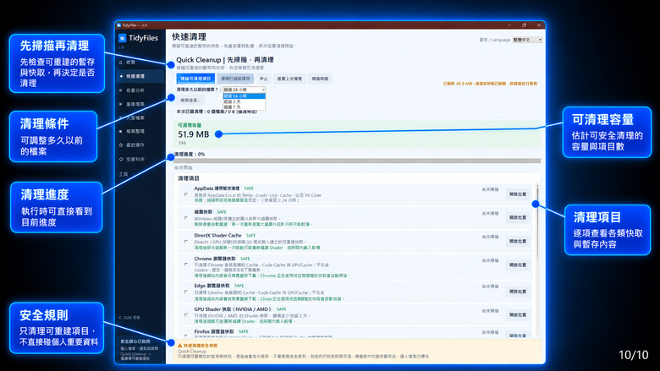Click the TidyFiles app icon in title bar
The height and width of the screenshot is (371, 660).
pyautogui.click(x=119, y=25)
